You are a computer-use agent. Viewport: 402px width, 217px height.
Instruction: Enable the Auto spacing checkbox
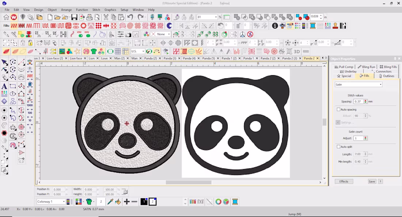tap(338, 109)
